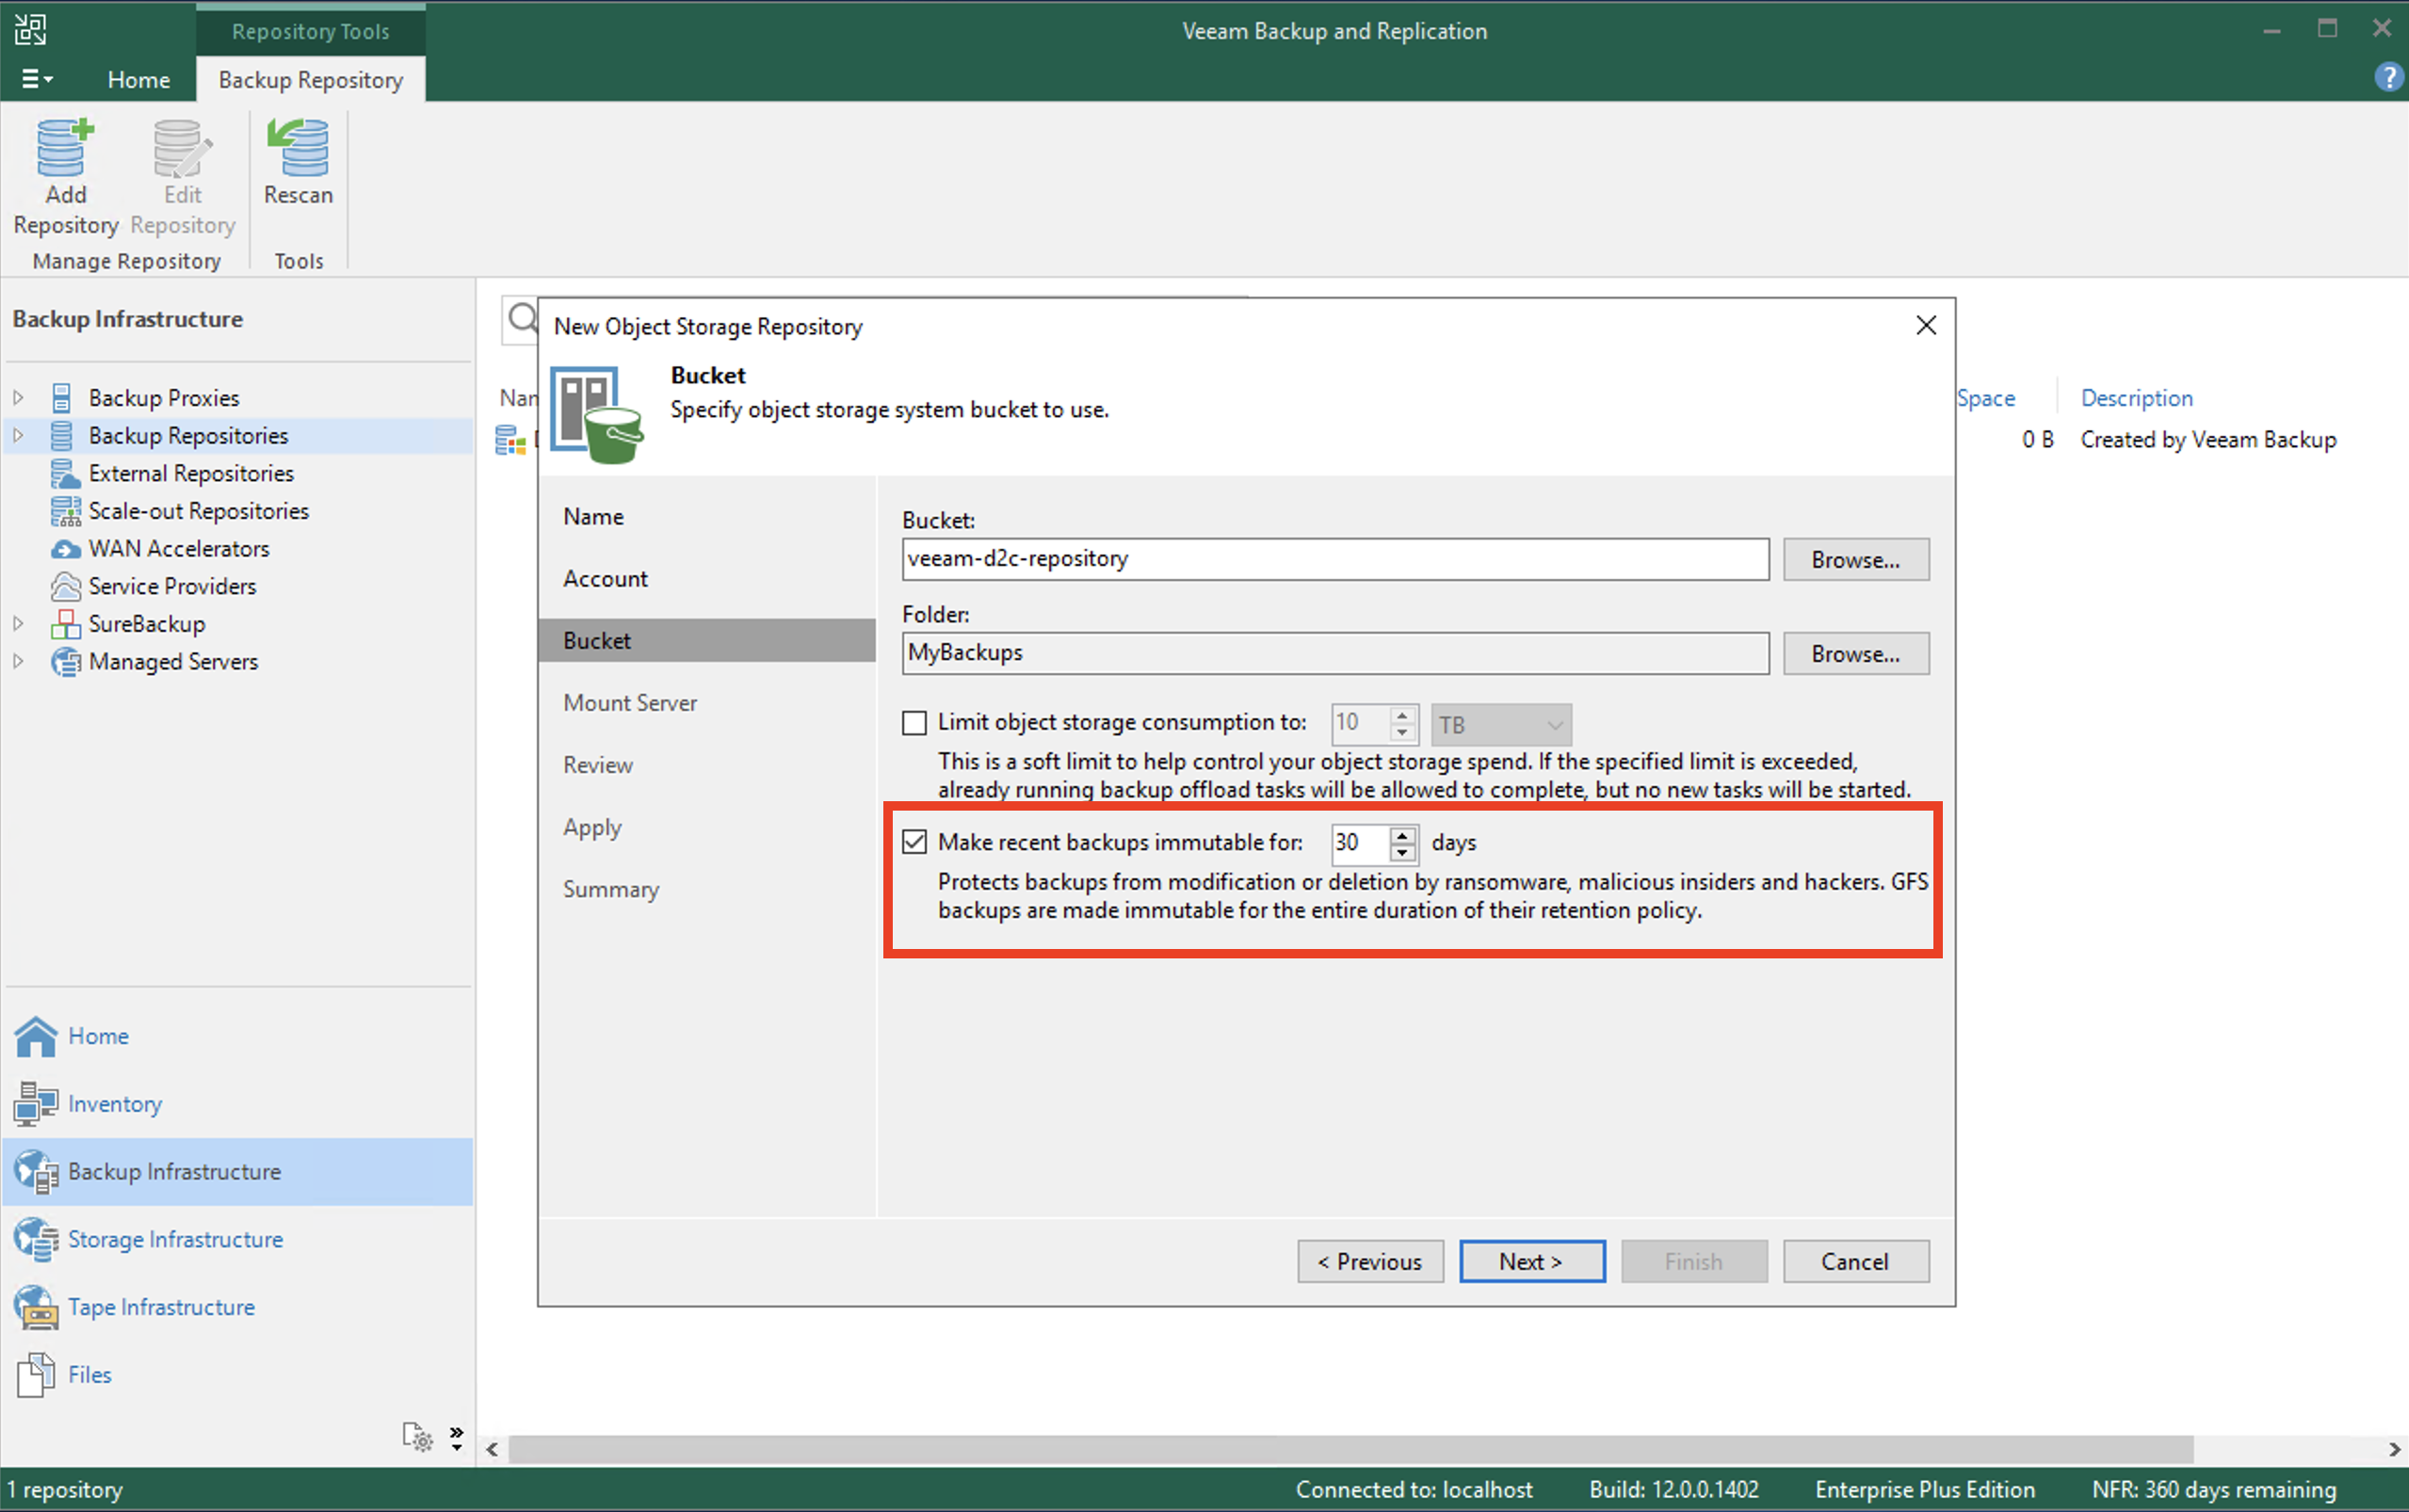Open the TB unit dropdown

coord(1501,724)
